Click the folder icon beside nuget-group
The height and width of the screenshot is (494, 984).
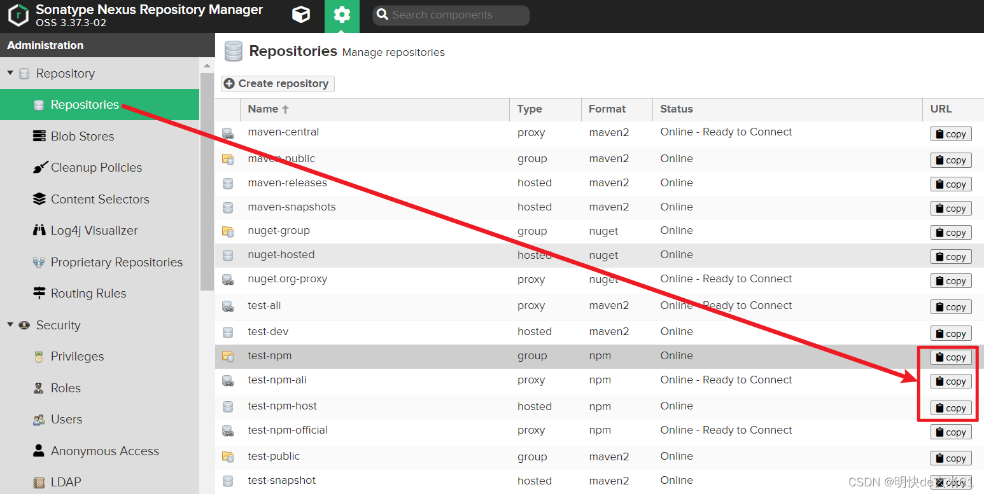point(227,231)
